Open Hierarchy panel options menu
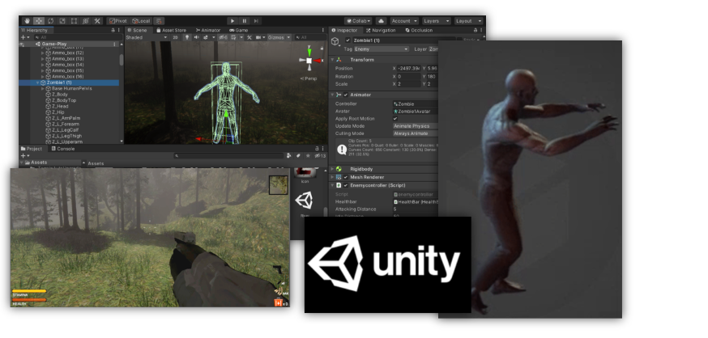 119,30
